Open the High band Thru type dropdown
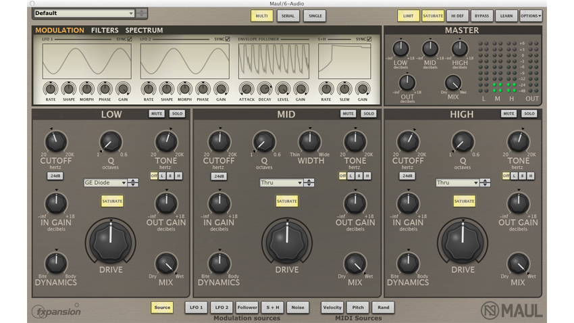 [457, 182]
